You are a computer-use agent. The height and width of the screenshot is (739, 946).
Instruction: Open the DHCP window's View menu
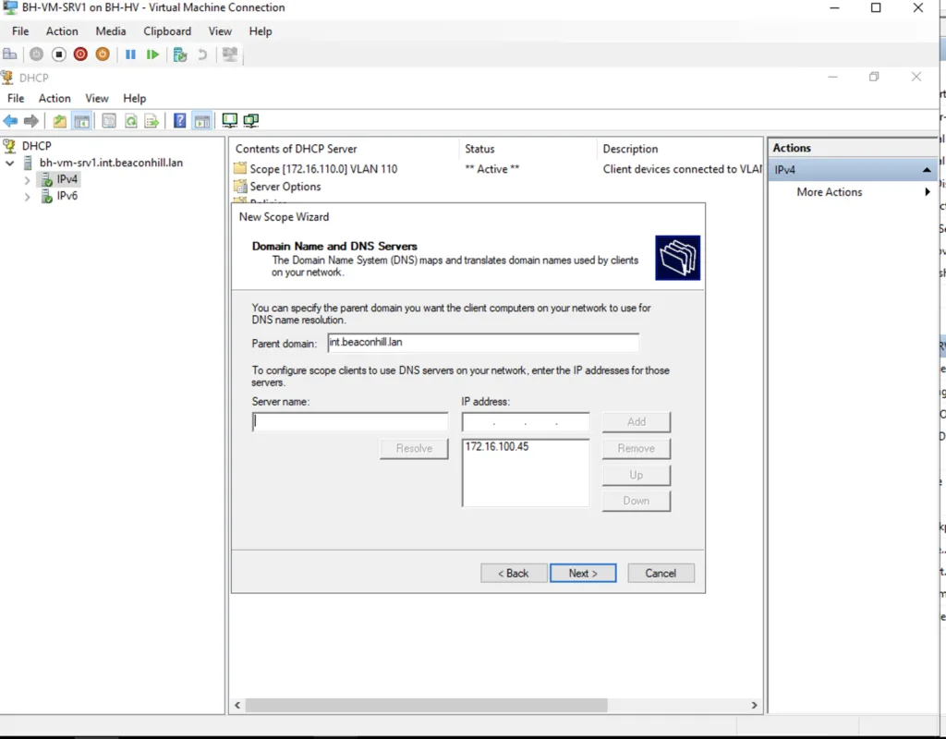96,98
